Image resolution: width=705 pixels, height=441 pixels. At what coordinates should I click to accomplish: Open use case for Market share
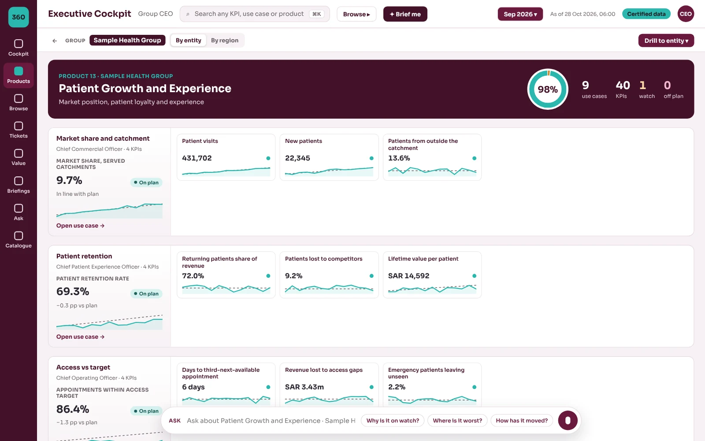(x=80, y=226)
